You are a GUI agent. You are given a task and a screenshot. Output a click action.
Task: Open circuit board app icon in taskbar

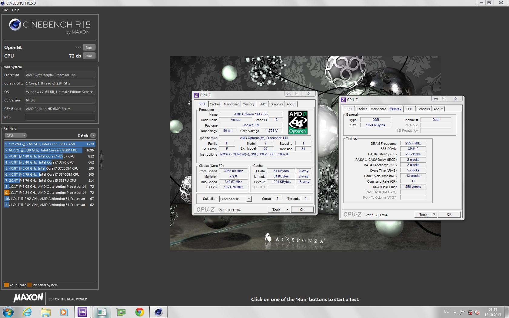point(121,312)
